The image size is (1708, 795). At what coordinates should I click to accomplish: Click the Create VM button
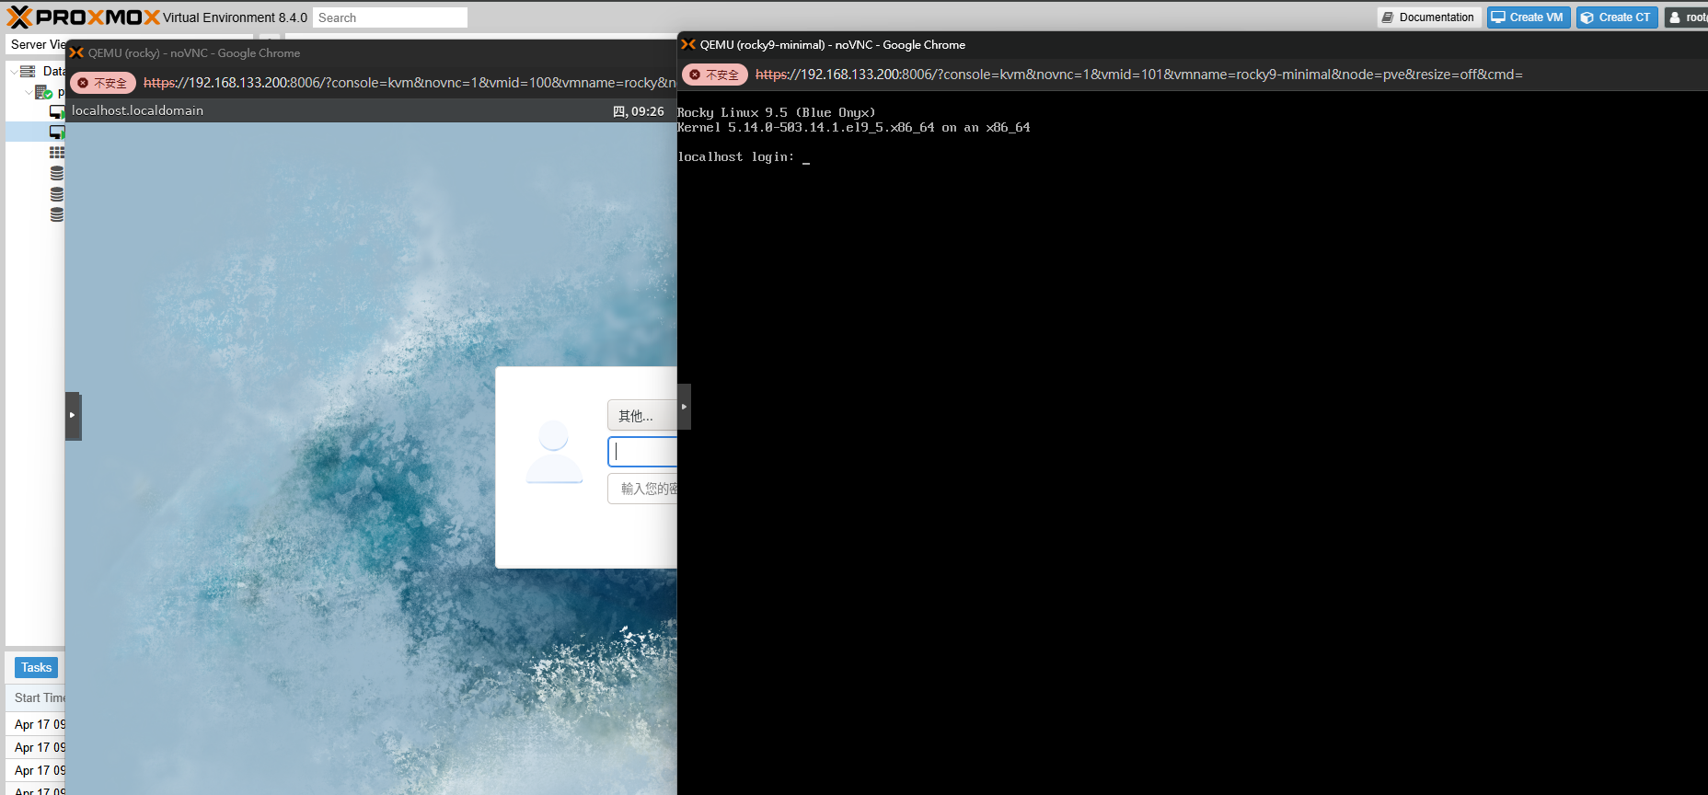coord(1528,17)
